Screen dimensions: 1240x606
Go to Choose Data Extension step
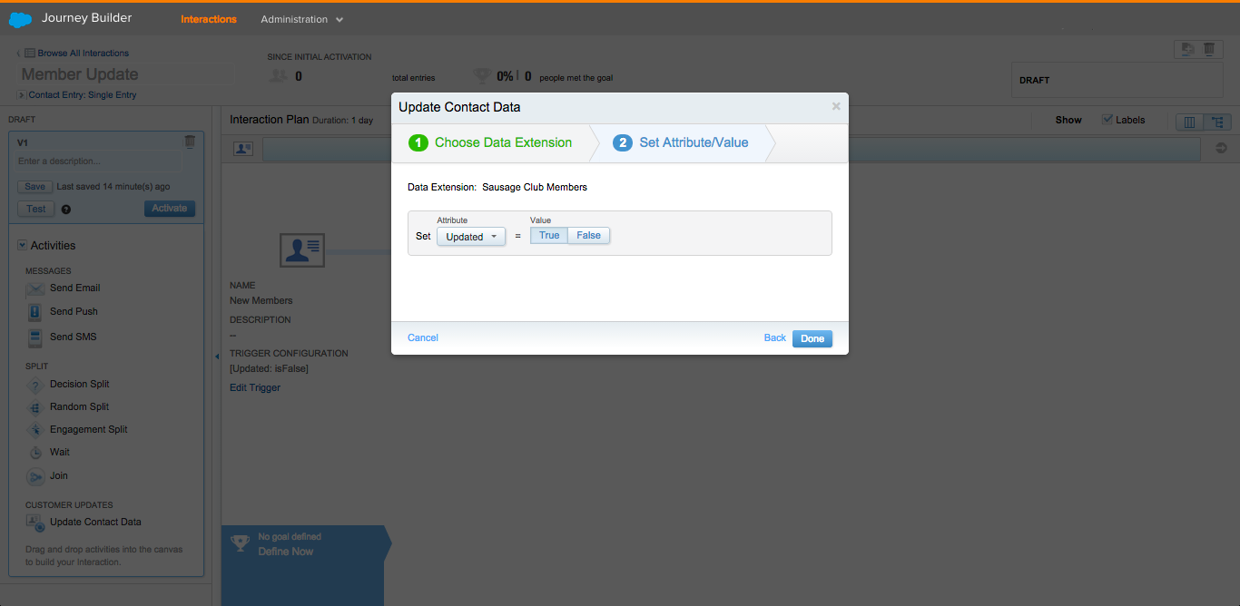pos(491,142)
